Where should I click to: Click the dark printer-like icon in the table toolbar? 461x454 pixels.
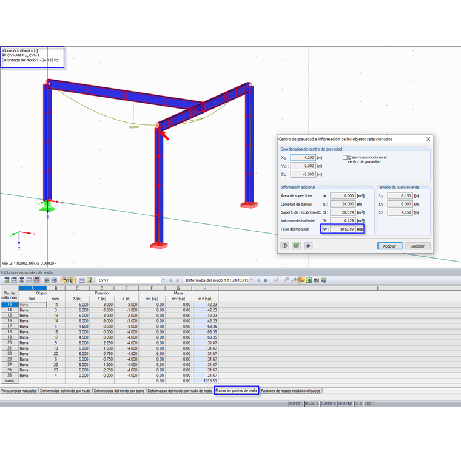click(317, 280)
